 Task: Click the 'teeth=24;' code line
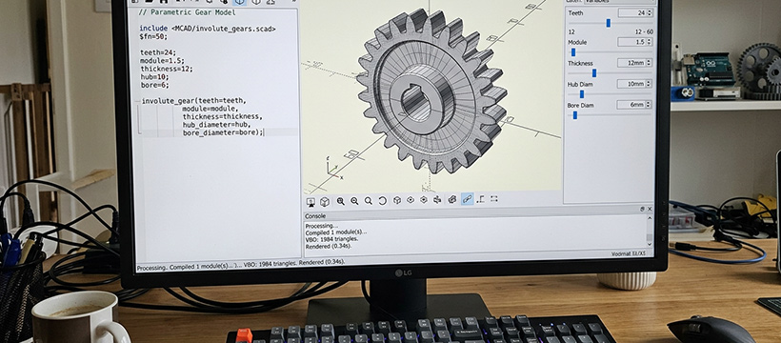coord(158,52)
